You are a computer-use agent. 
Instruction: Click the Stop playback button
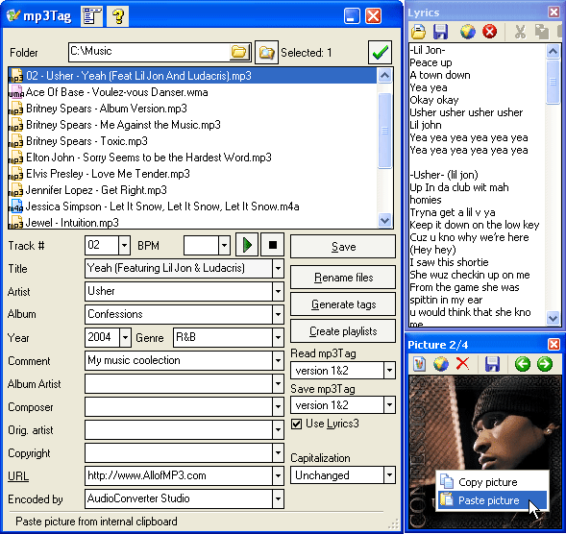click(x=273, y=245)
